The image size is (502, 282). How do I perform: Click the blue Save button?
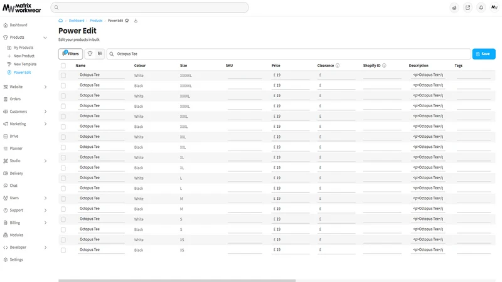[x=484, y=54]
